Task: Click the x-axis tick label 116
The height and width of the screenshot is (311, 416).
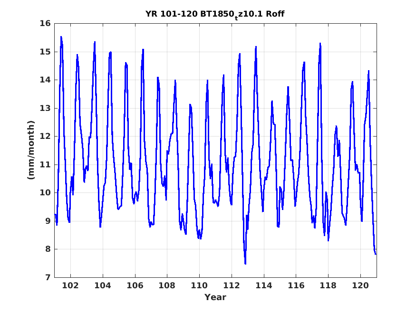Action: [x=296, y=285]
